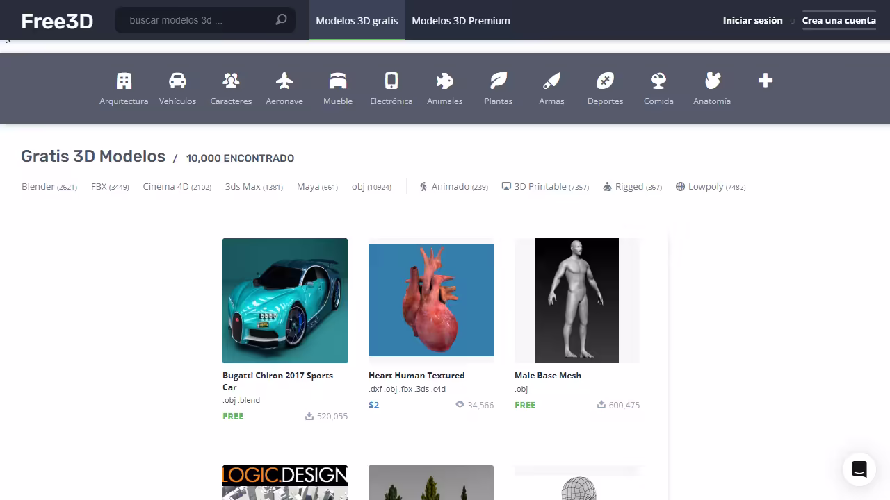890x500 pixels.
Task: Open the chat support bubble
Action: 859,469
